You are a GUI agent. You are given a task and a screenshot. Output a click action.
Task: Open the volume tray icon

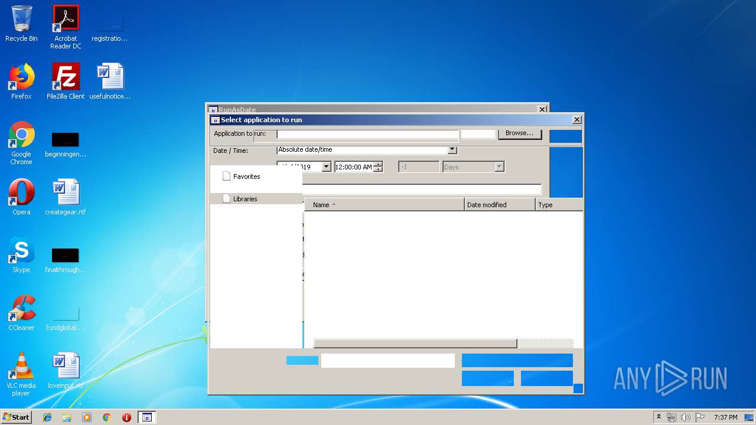(x=685, y=417)
